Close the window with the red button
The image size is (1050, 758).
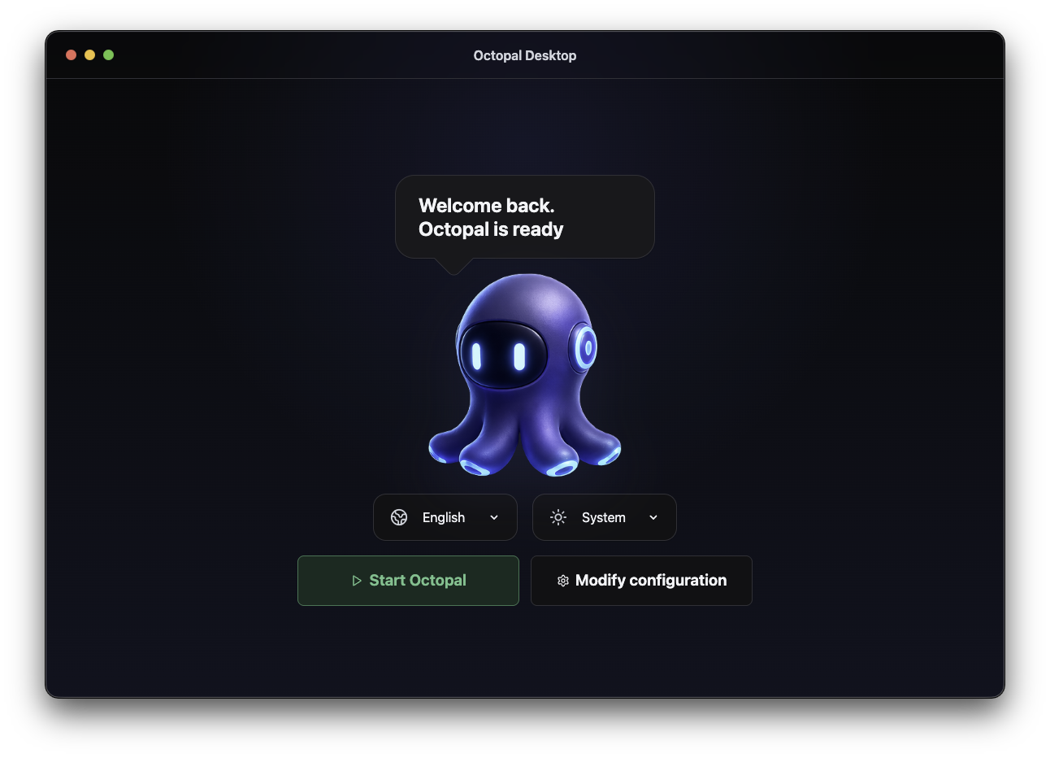point(72,54)
